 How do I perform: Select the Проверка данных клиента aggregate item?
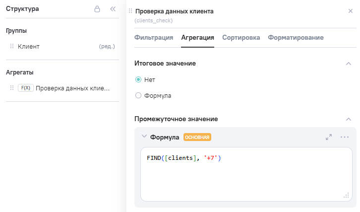(72, 88)
